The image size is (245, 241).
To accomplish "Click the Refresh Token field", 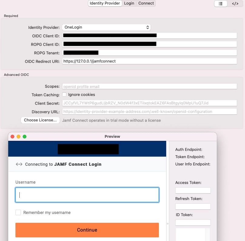I will coord(193,207).
